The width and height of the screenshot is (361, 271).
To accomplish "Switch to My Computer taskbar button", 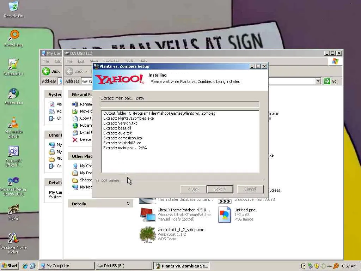I will coord(66,266).
